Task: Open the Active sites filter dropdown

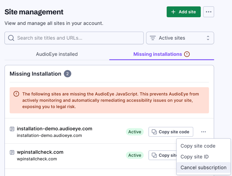Action: coord(180,38)
